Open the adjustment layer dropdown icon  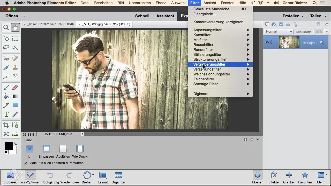(274, 25)
